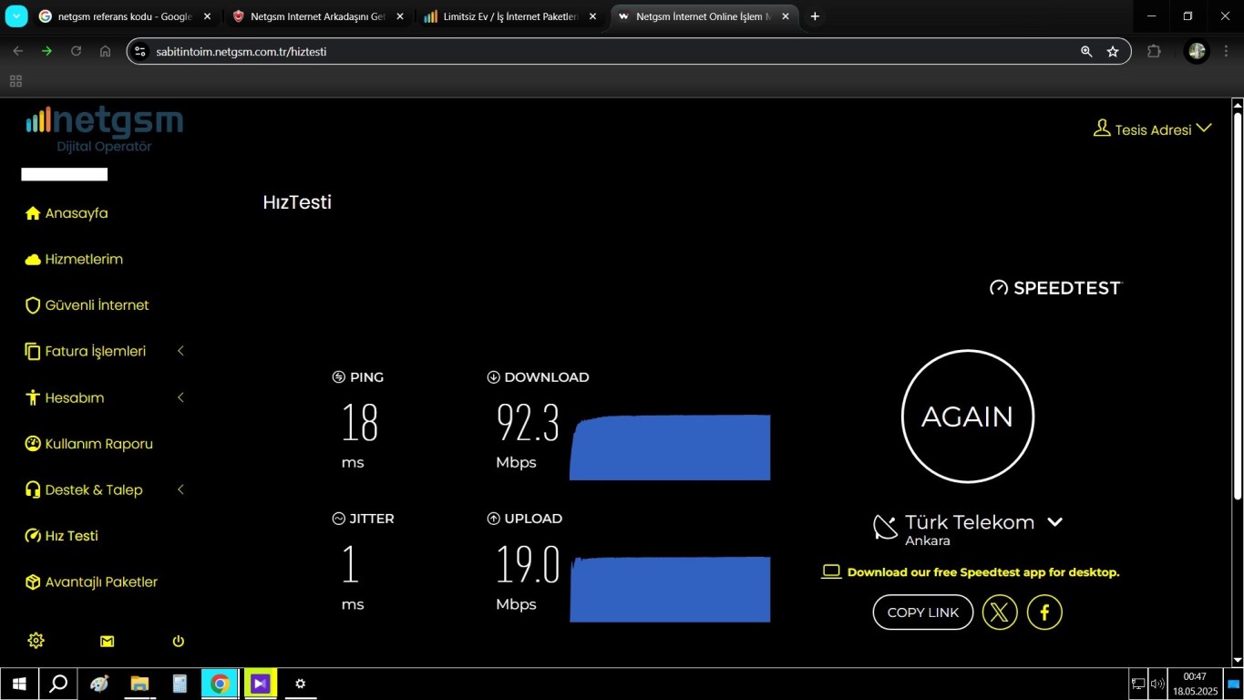
Task: Expand the Hesabım submenu arrow
Action: (x=180, y=397)
